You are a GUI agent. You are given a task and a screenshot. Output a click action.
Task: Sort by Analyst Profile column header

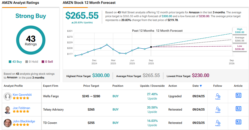click(13, 86)
